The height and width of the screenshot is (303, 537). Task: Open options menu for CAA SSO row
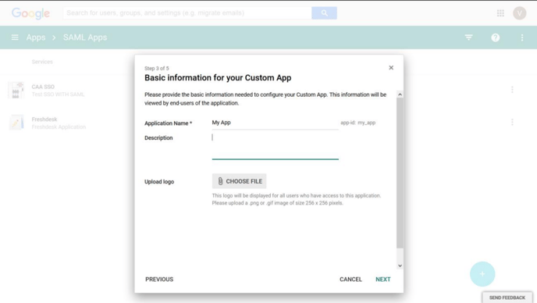(x=512, y=90)
